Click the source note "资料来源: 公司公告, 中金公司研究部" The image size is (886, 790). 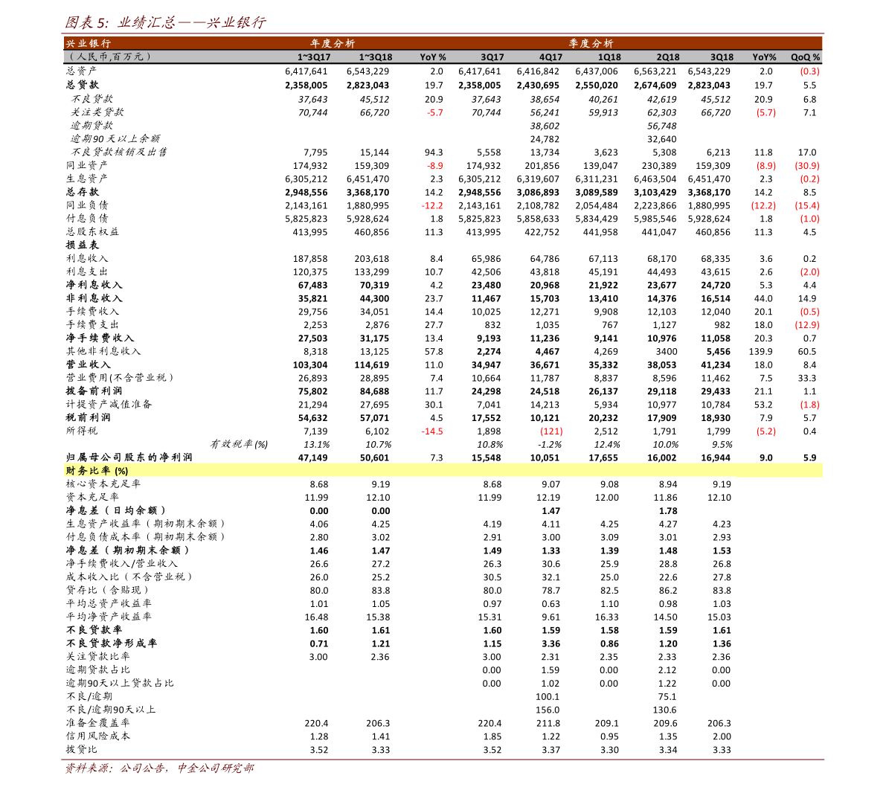pos(160,768)
